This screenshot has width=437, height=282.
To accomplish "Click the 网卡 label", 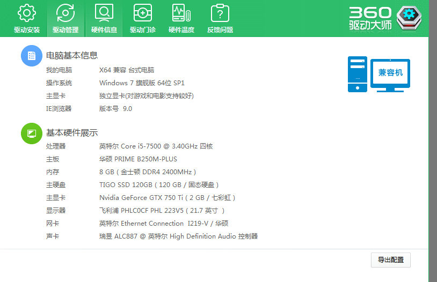I will click(x=53, y=223).
